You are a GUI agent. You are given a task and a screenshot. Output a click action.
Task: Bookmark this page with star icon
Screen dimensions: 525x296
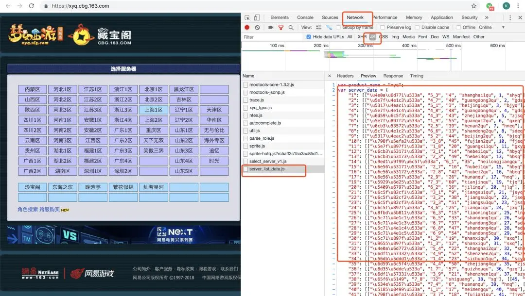(x=474, y=6)
